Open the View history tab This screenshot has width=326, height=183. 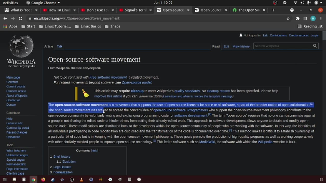241,47
